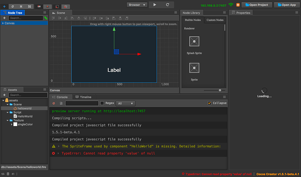Click the distribute top icon

point(95,18)
